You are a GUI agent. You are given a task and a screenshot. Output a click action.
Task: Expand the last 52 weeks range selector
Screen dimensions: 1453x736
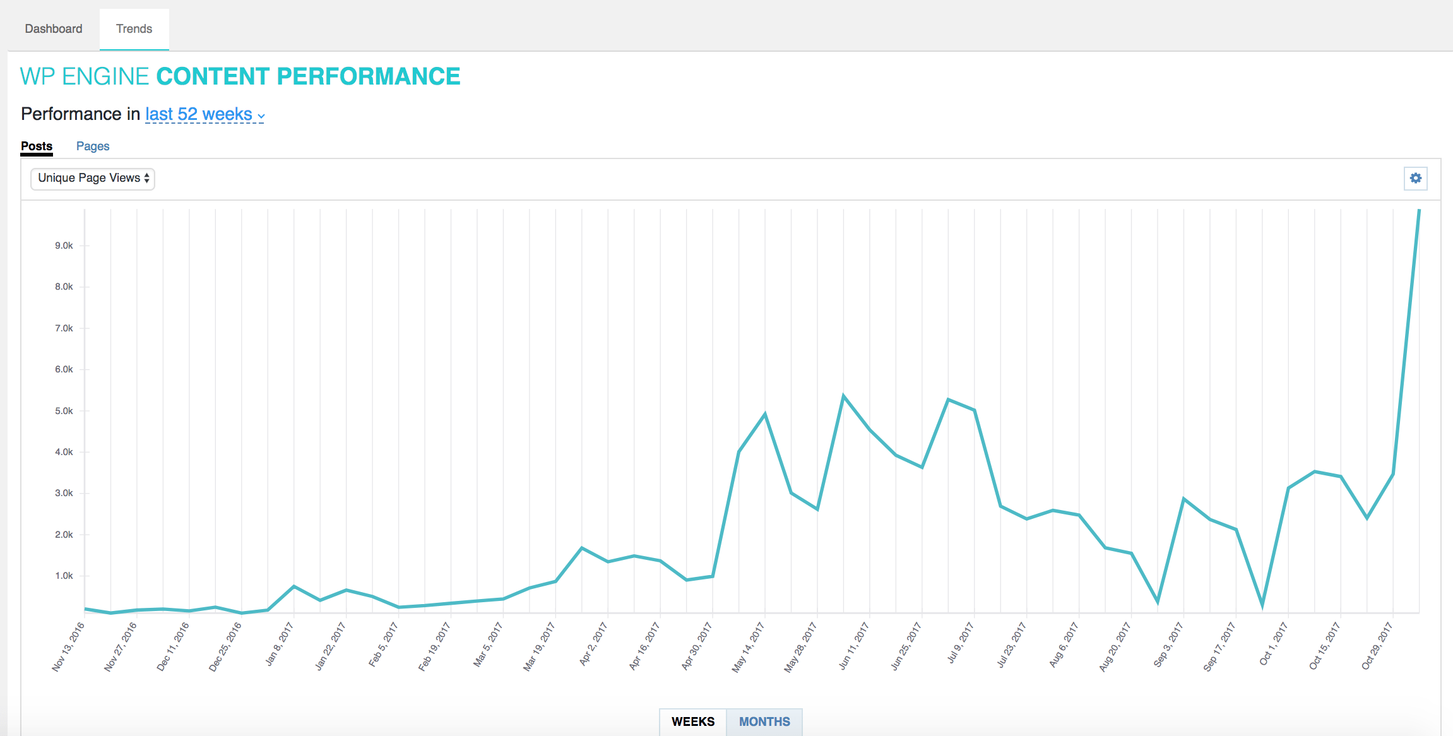coord(198,114)
